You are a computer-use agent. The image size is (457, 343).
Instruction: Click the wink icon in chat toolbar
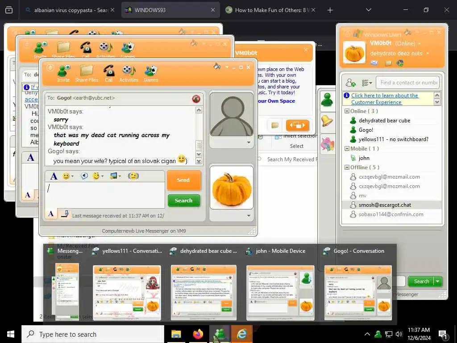tap(96, 176)
